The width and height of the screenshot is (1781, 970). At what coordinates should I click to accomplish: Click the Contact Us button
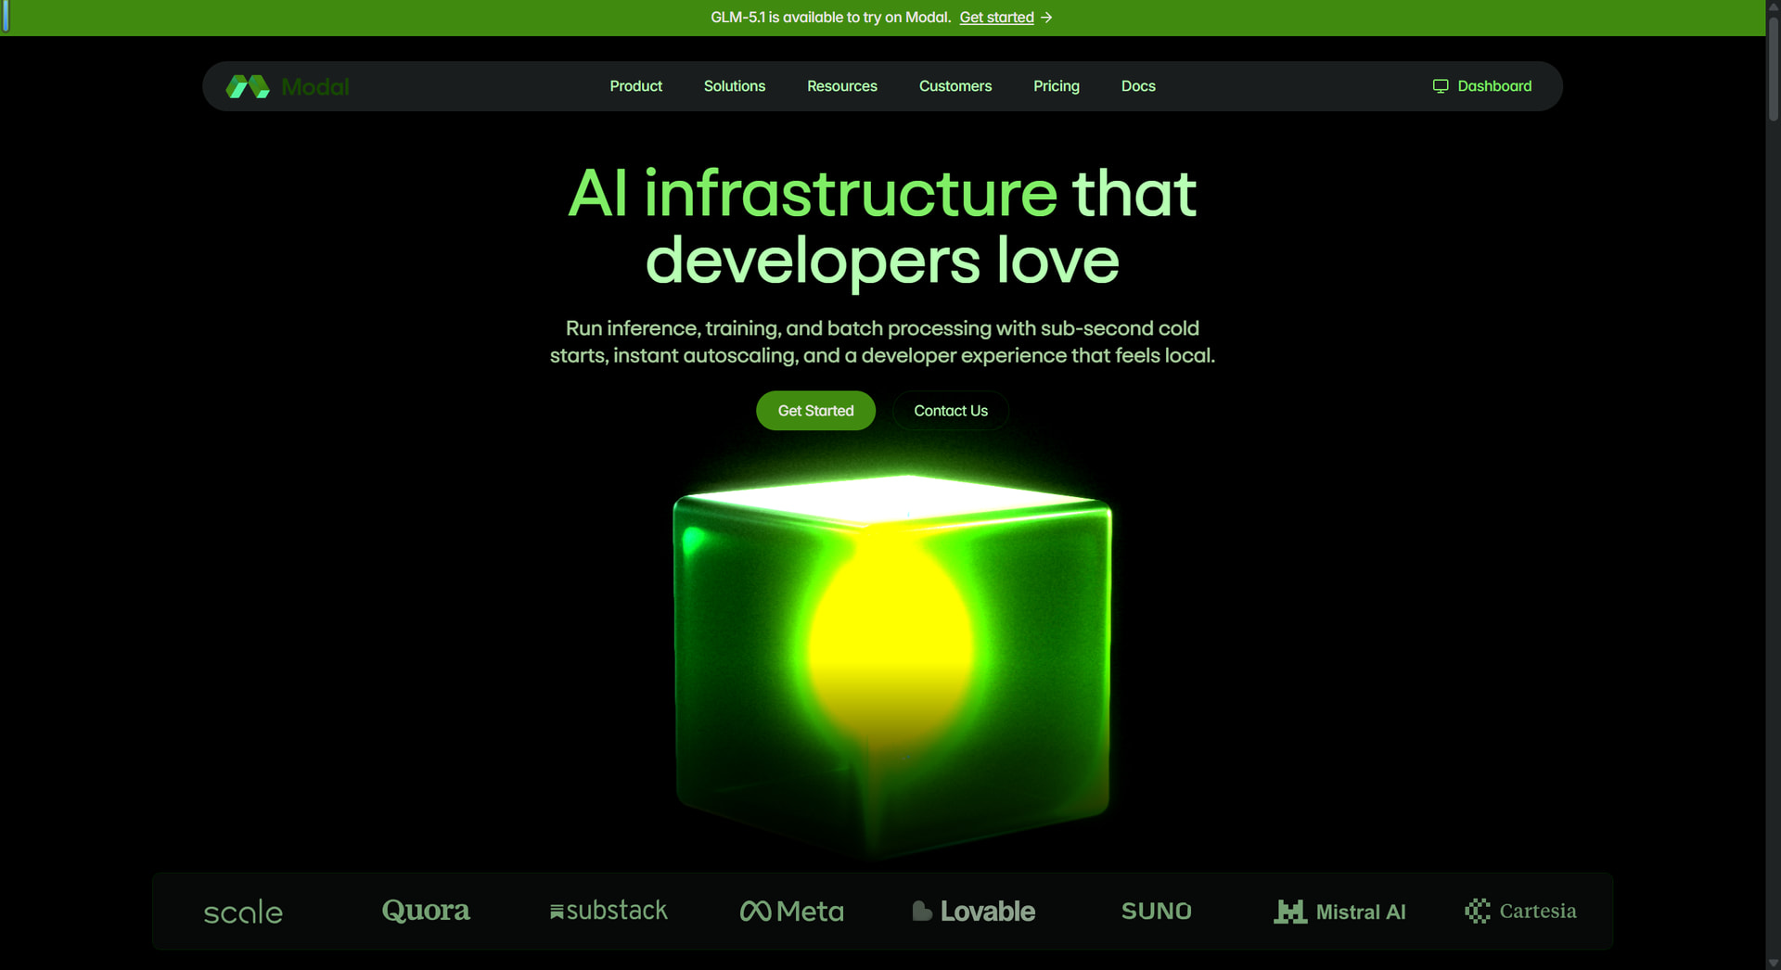point(951,411)
